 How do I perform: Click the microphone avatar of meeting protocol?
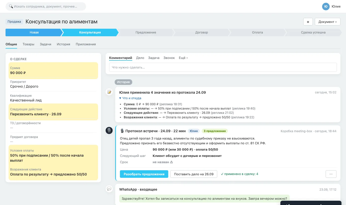(109, 130)
